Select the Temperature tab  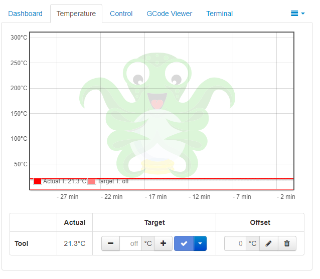76,14
